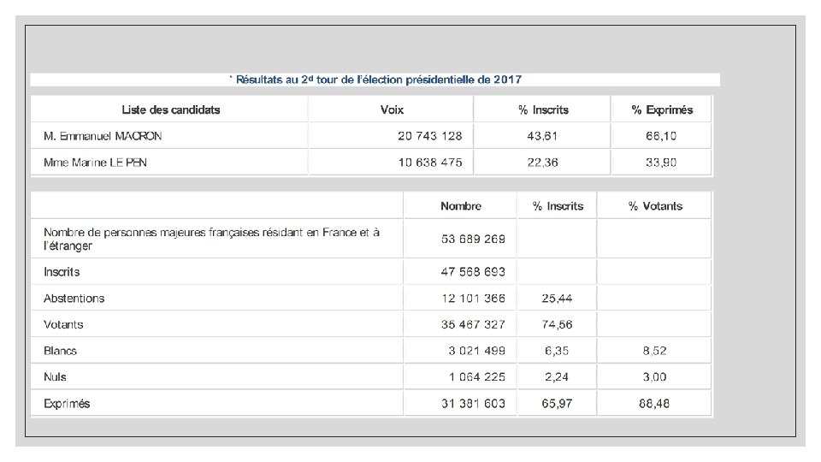Click the 53 689 269 population figure
This screenshot has height=462, width=821.
pyautogui.click(x=473, y=239)
